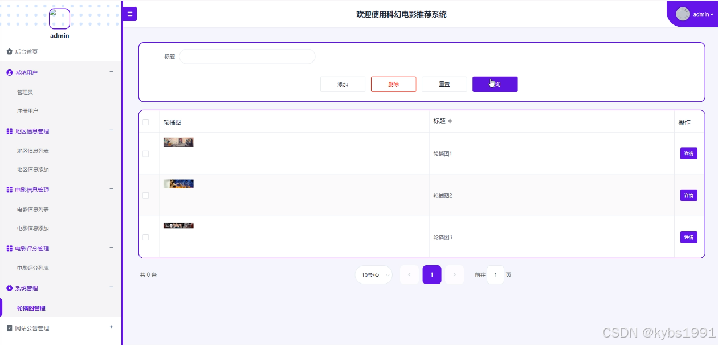Click the document icon beside 网站公告管理
This screenshot has height=345, width=718.
tap(10, 328)
